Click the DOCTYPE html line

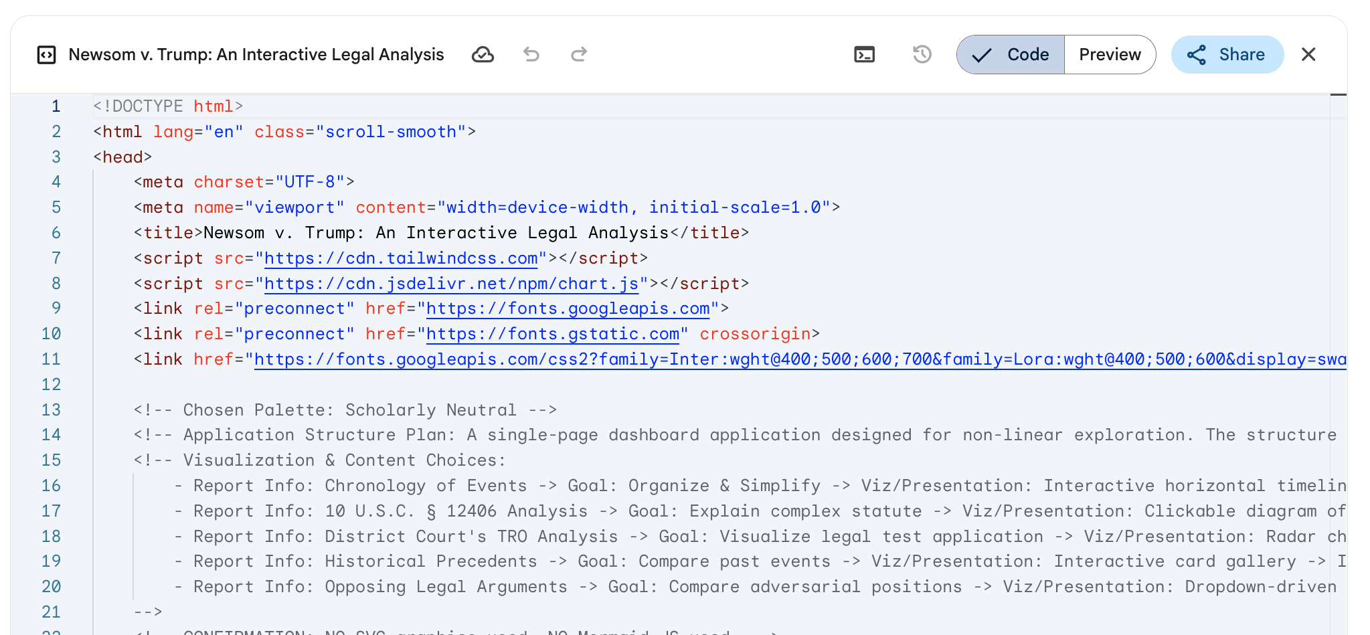[x=168, y=106]
